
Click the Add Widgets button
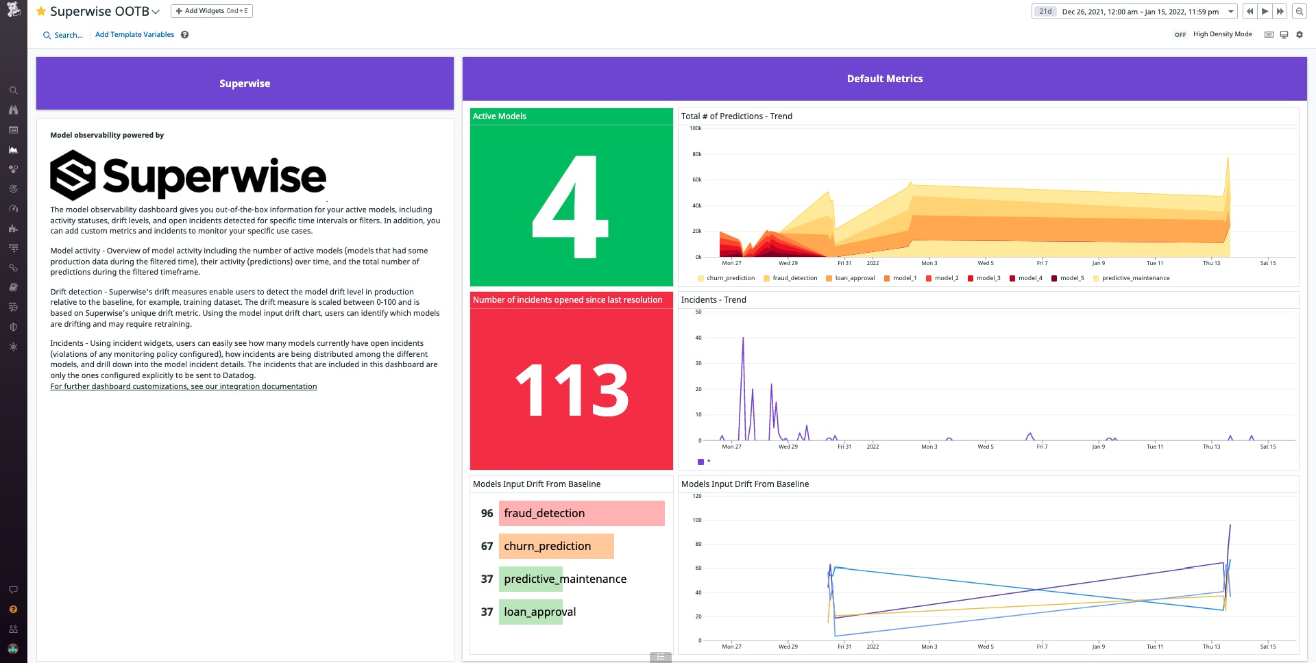pos(212,11)
